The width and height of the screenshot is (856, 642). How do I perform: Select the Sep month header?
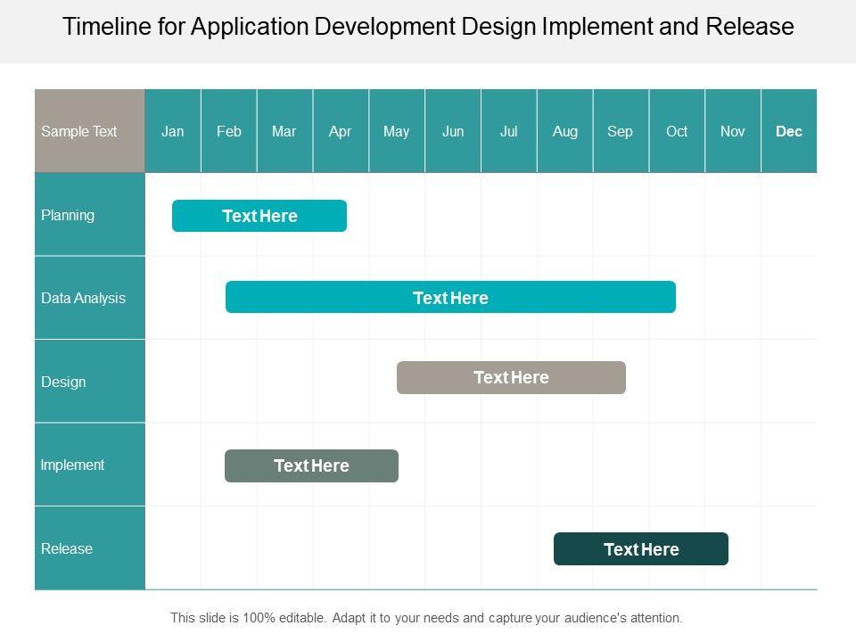(x=621, y=131)
